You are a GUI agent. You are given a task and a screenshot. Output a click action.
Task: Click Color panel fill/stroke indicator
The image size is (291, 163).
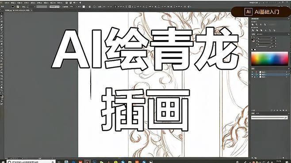[253, 40]
